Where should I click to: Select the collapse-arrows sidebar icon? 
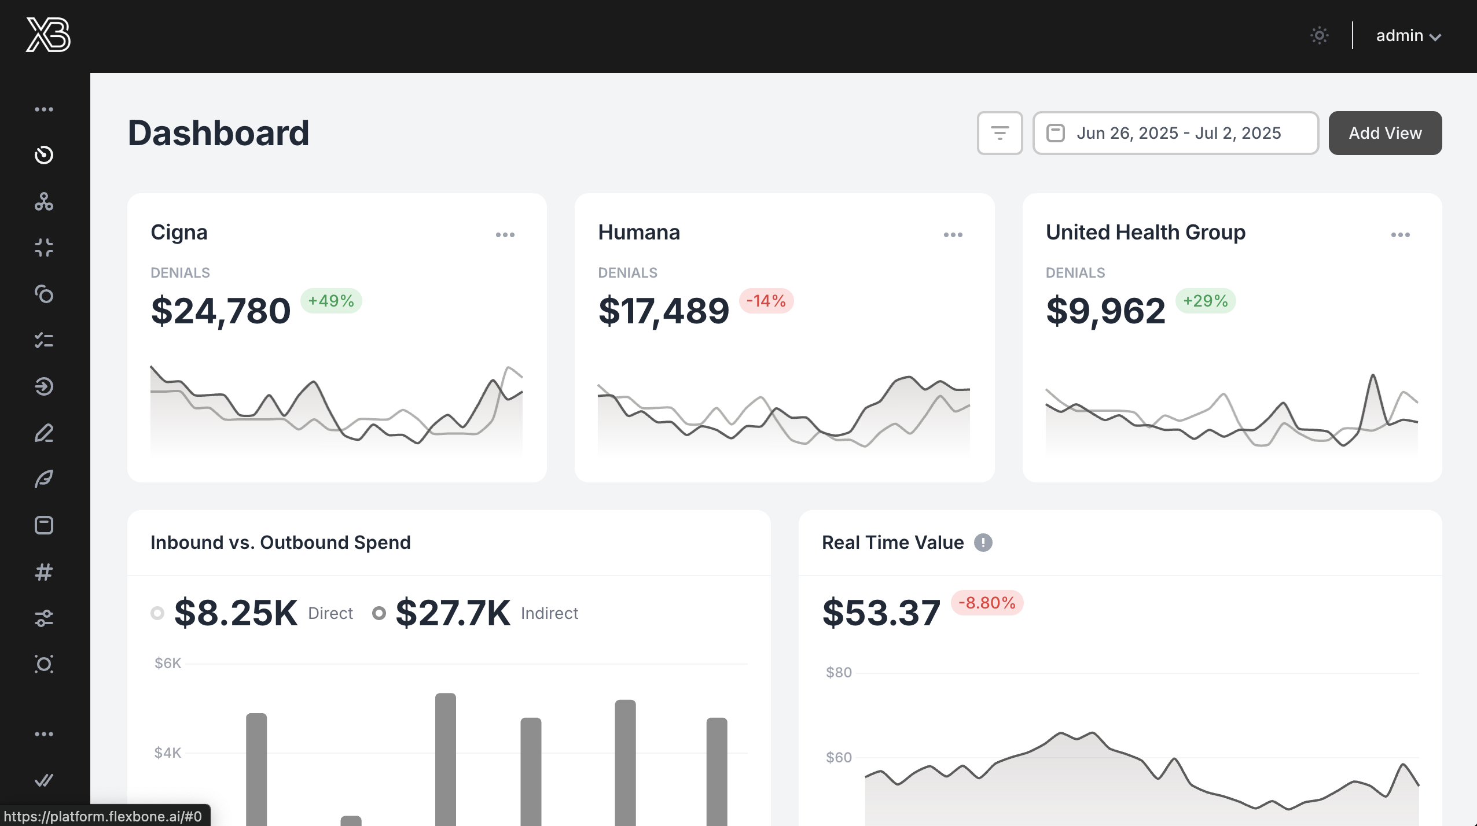click(44, 248)
